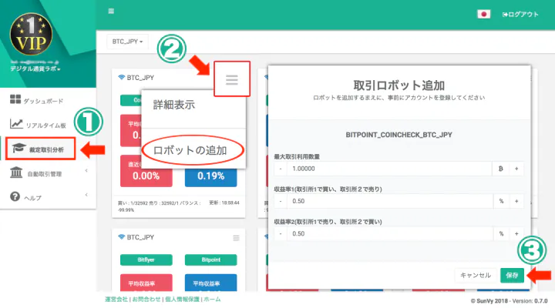This screenshot has width=555, height=308.
Task: Open hamburger menu on Bitflyer/Bitpoint card
Action: pos(236,238)
